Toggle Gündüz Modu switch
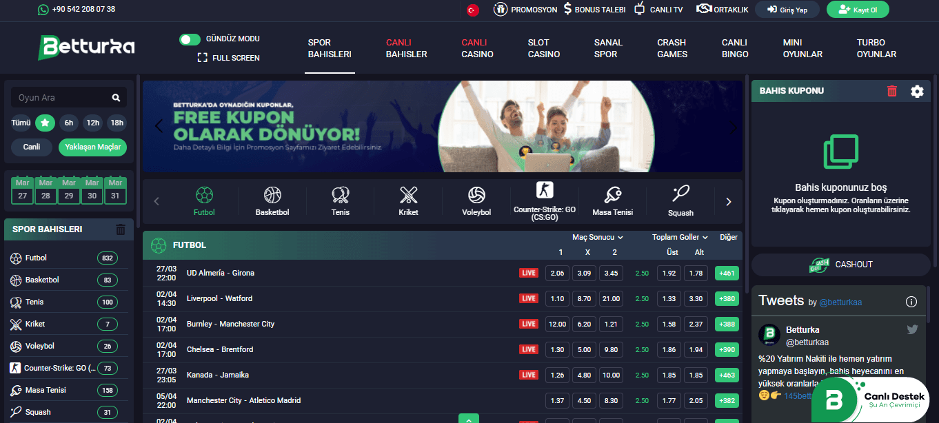The height and width of the screenshot is (423, 939). pos(190,39)
